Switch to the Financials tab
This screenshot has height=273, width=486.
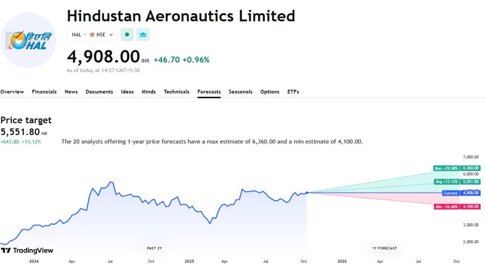[44, 92]
